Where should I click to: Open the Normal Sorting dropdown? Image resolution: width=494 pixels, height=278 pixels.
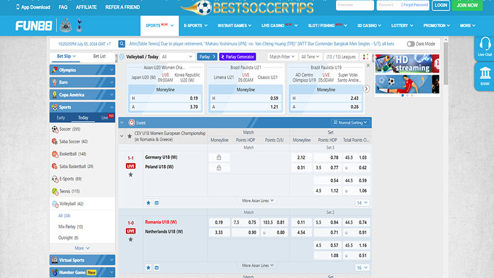click(350, 122)
